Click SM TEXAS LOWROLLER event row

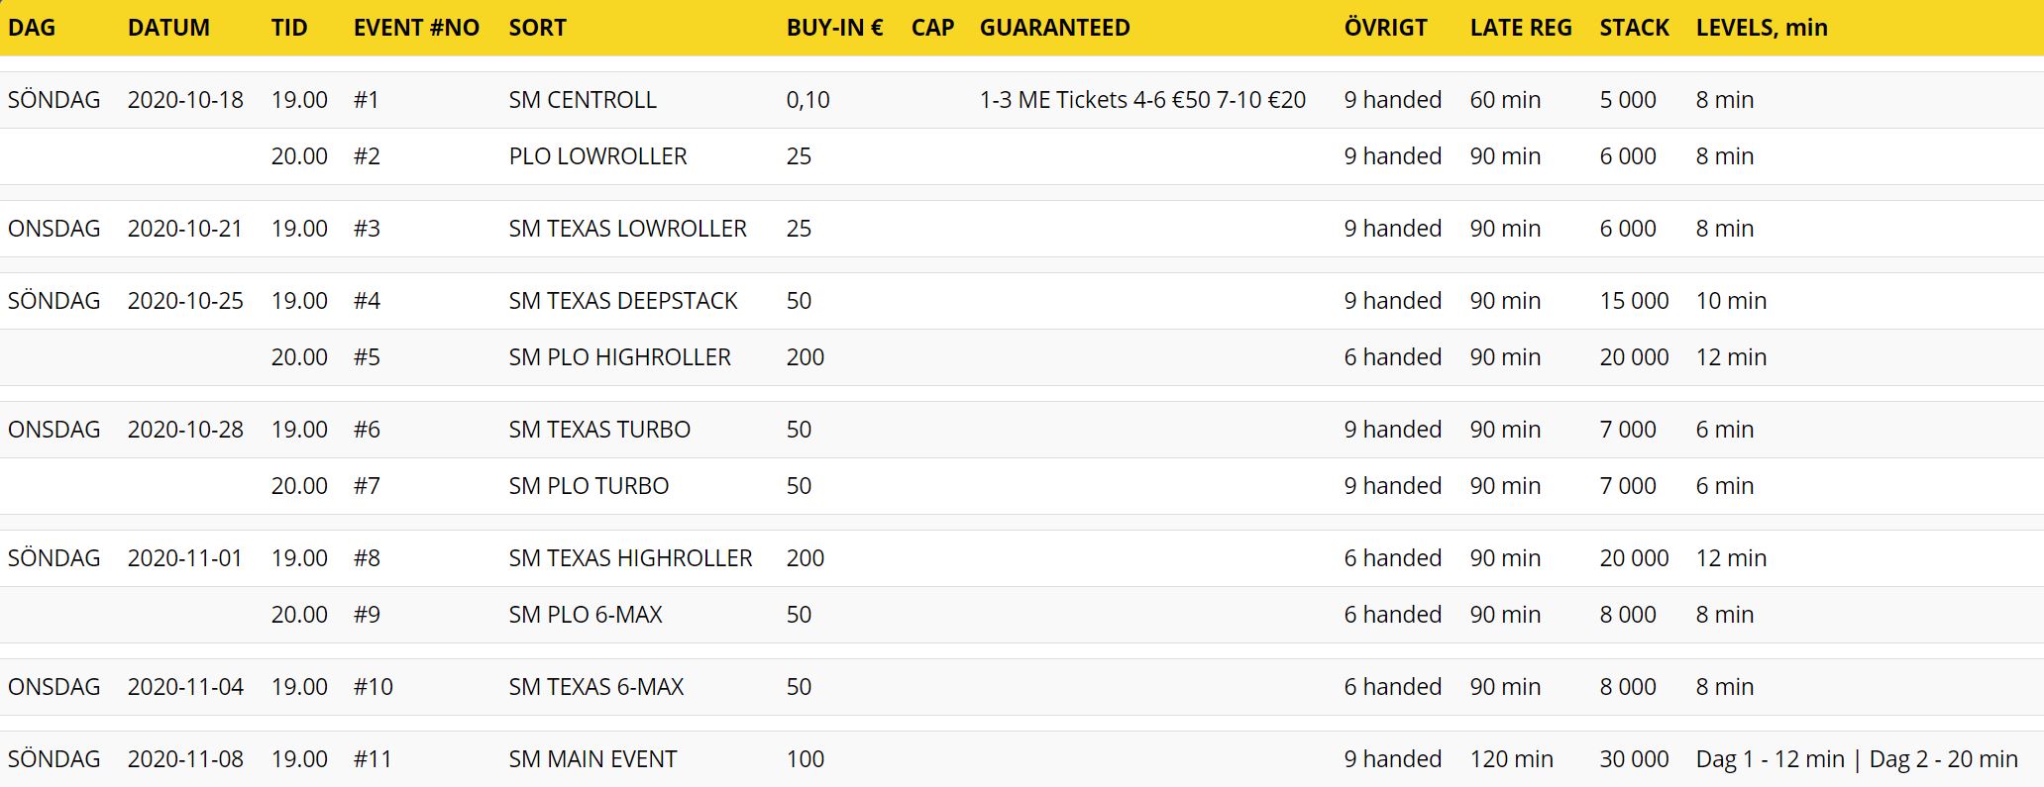(627, 229)
